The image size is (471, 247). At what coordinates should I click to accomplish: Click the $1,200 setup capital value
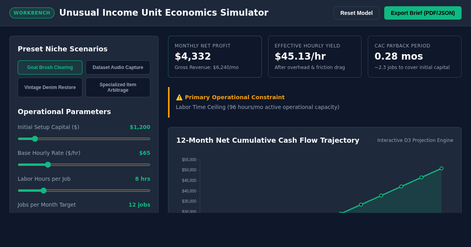point(140,127)
